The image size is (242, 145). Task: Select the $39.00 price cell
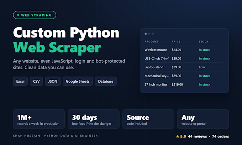pyautogui.click(x=177, y=58)
